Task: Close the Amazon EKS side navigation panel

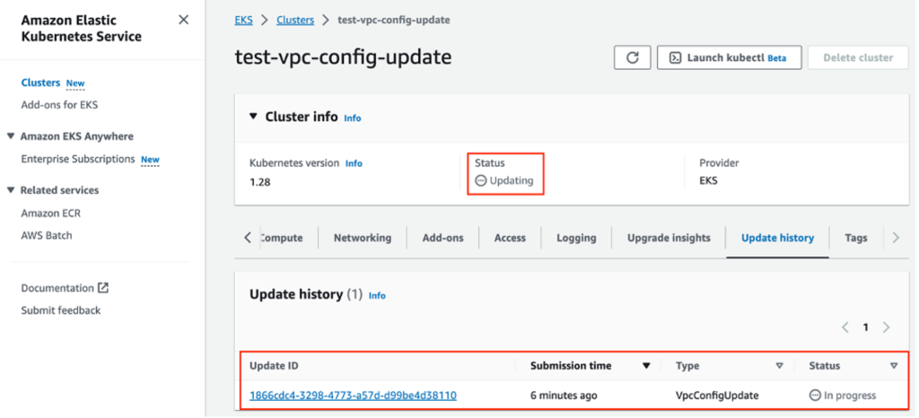Action: point(183,20)
